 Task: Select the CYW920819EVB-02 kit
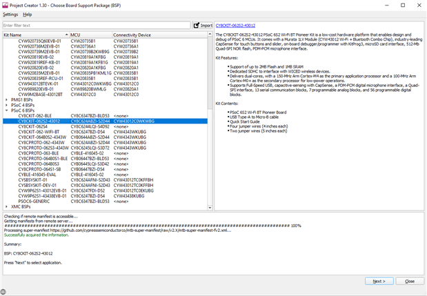pyautogui.click(x=105, y=57)
